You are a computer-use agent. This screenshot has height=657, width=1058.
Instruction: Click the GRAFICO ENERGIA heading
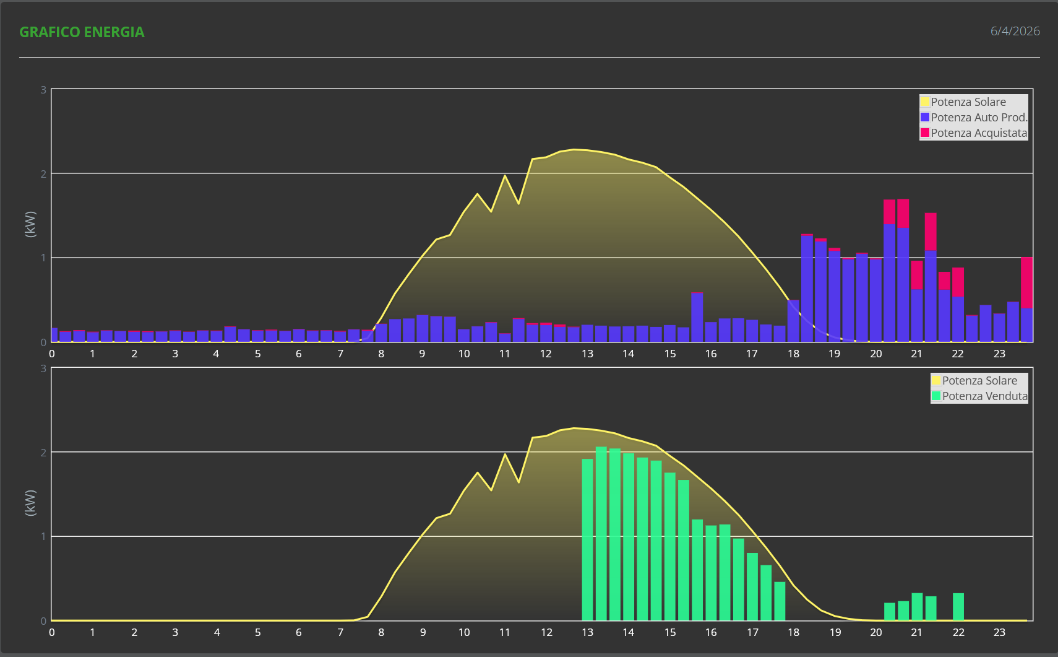point(82,32)
